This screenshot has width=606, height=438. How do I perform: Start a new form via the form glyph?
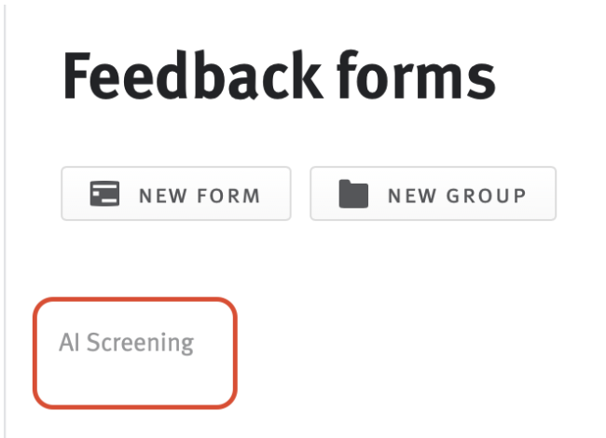[104, 194]
